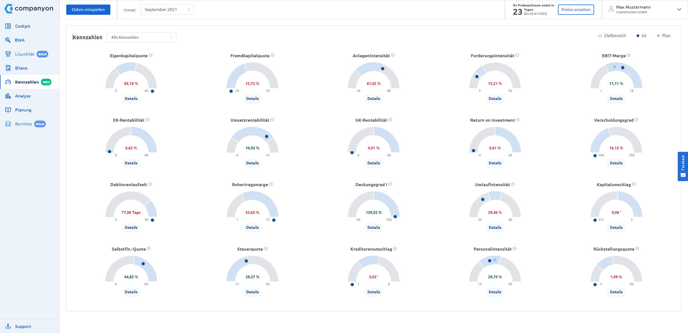The height and width of the screenshot is (333, 688).
Task: Open the Feedback side tab
Action: tap(683, 166)
